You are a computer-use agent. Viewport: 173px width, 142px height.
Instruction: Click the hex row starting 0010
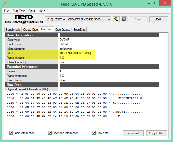[74, 98]
